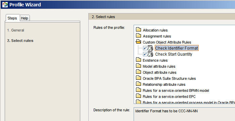This screenshot has height=121, width=235.
Task: Click the service-oriented BPMN model folder icon
Action: tap(138, 90)
